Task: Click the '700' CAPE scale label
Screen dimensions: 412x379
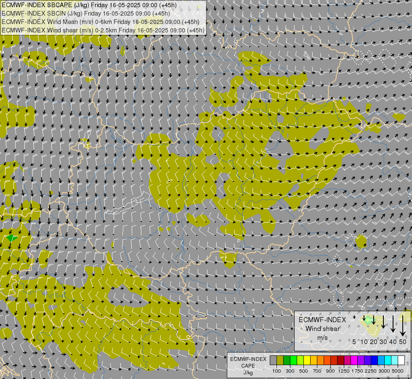Action: coord(317,371)
